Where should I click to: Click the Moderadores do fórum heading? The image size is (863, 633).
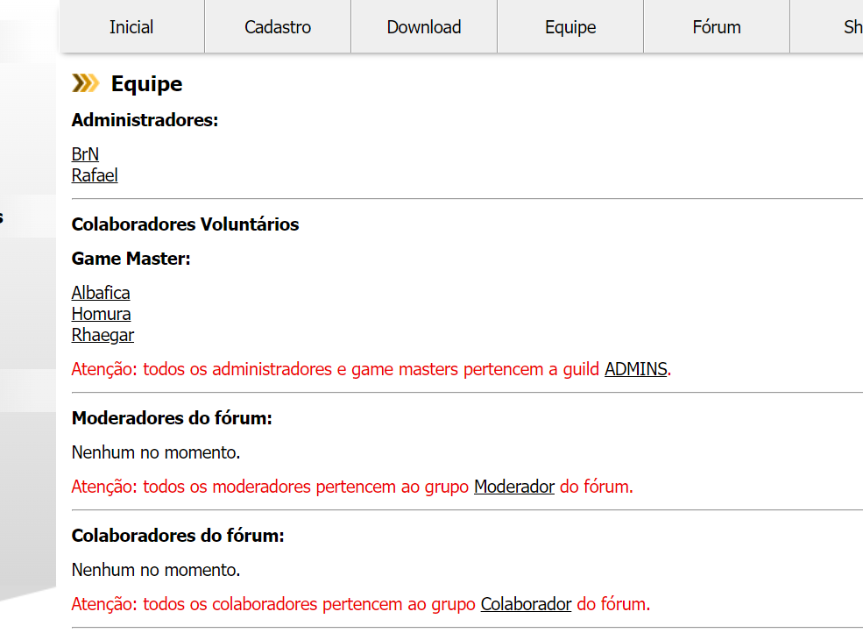pyautogui.click(x=172, y=418)
